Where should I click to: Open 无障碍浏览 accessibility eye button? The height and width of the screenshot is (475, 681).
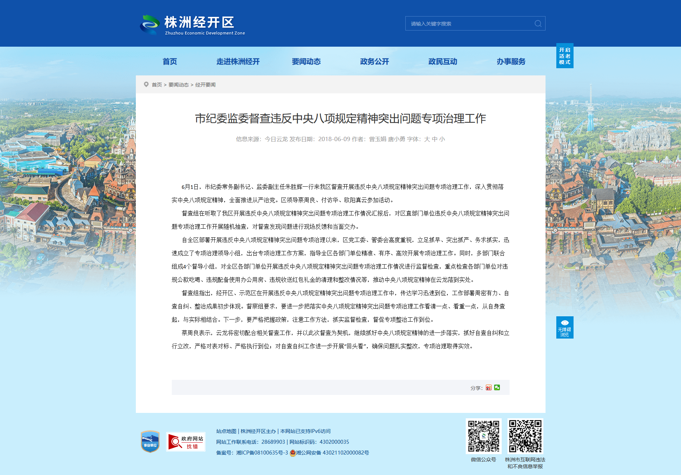click(x=565, y=327)
